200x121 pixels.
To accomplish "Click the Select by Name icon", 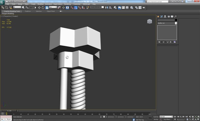I will pos(27,8).
